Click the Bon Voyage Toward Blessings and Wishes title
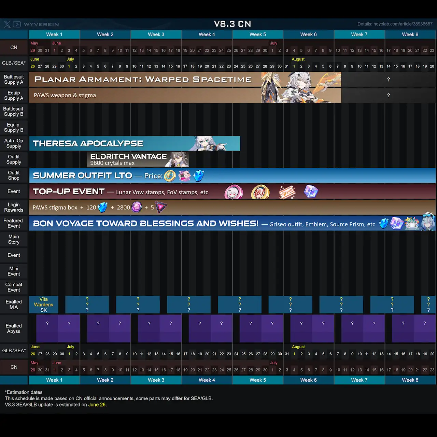 [146, 224]
